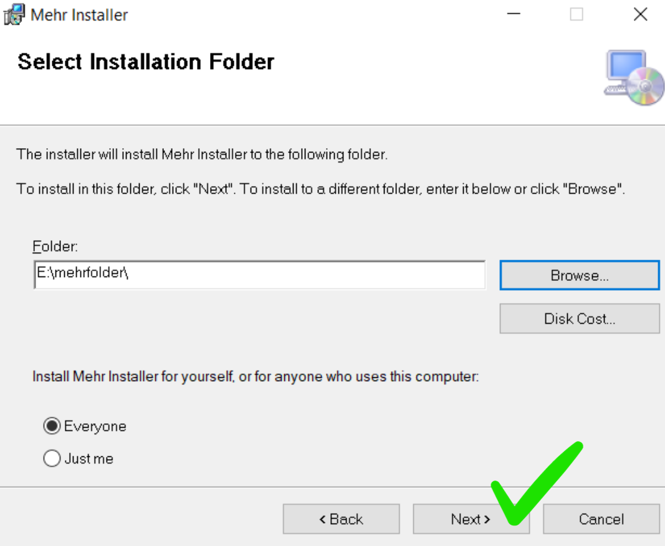This screenshot has height=546, width=665.
Task: Click the computer and CD graphic
Action: click(634, 78)
